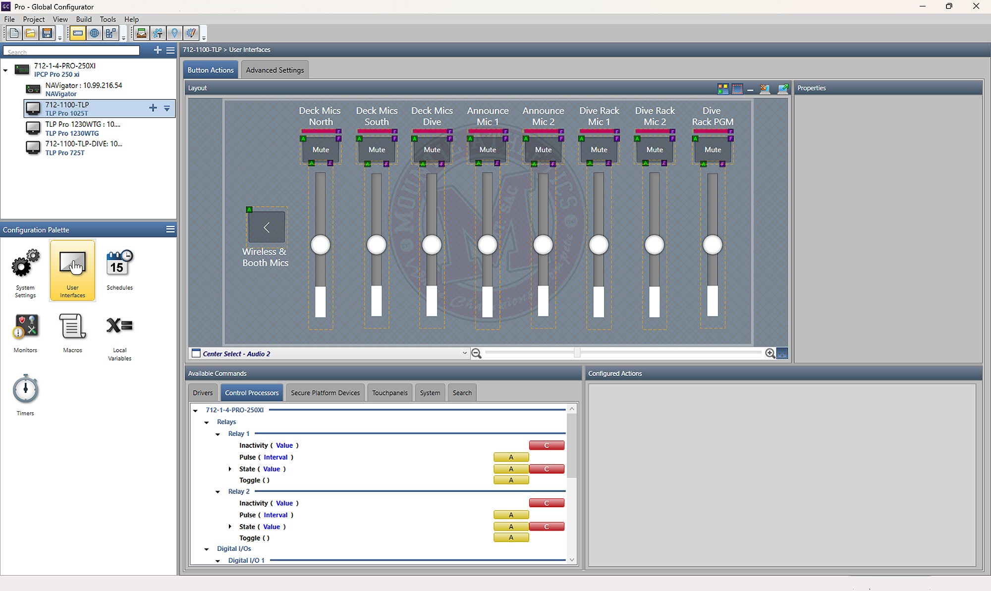Viewport: 991px width, 591px height.
Task: Collapse the Relay 1 section
Action: [219, 433]
